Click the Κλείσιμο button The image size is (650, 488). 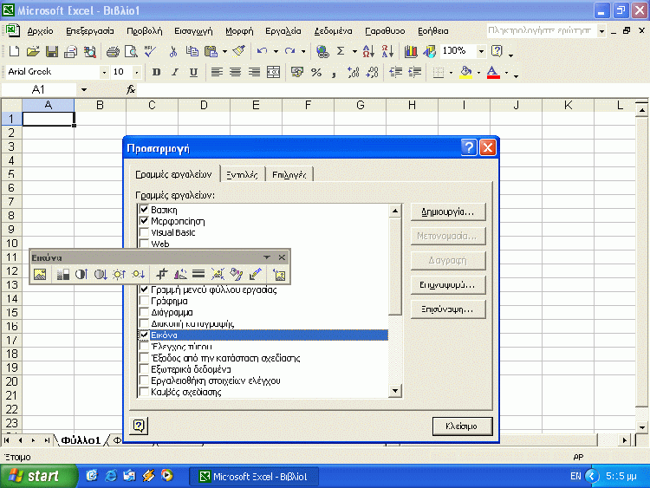(x=462, y=426)
